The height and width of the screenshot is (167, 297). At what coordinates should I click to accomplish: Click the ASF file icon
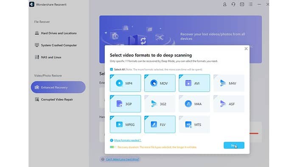tap(223, 104)
